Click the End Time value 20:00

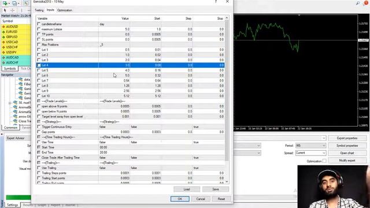(103, 153)
